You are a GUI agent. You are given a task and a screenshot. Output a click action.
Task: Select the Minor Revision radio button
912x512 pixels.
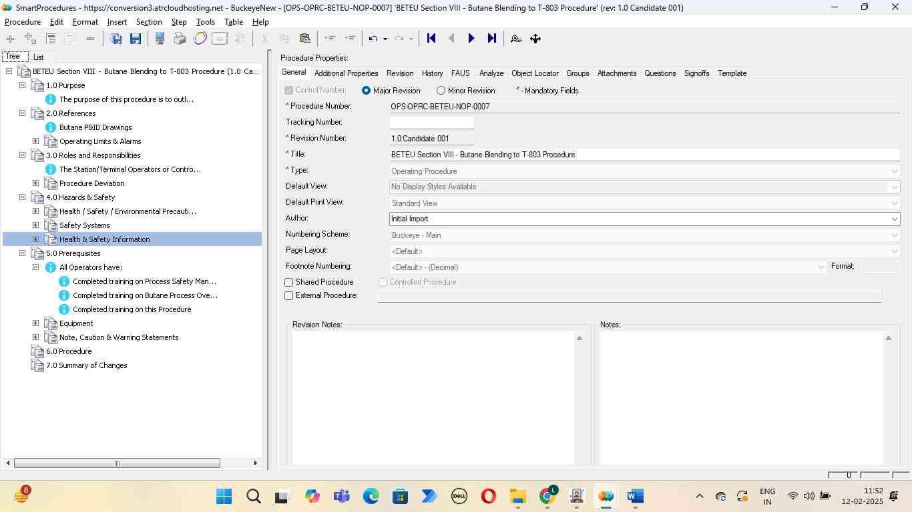click(441, 91)
